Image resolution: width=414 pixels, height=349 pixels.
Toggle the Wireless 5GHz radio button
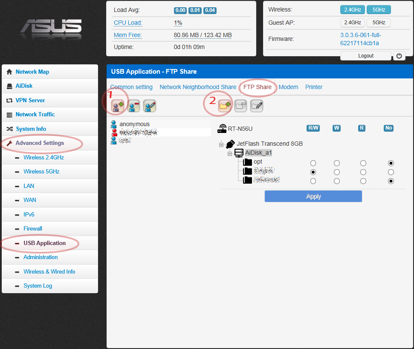coord(379,9)
